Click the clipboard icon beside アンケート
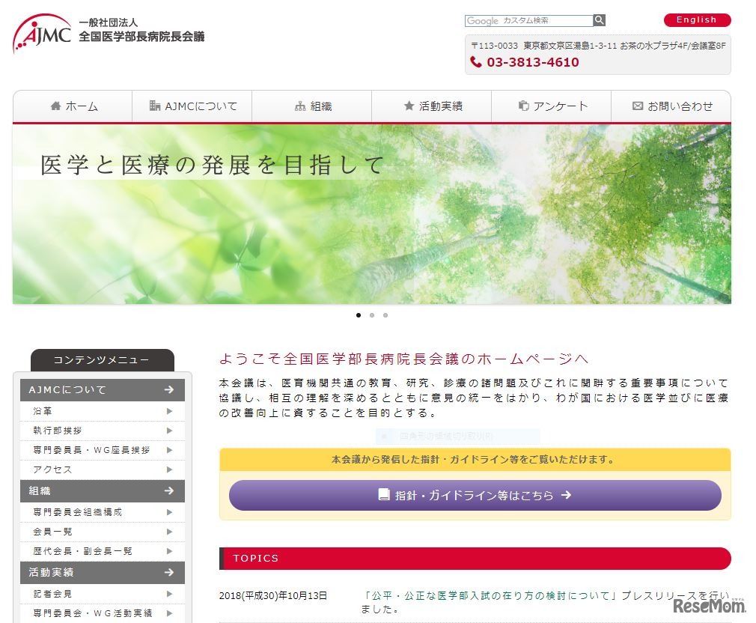756x623 pixels. 524,106
